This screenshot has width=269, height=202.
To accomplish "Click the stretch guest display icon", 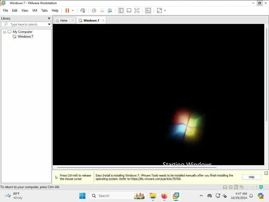I will point(159,11).
